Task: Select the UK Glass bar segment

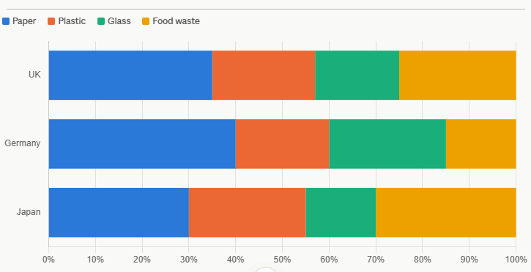Action: [357, 75]
